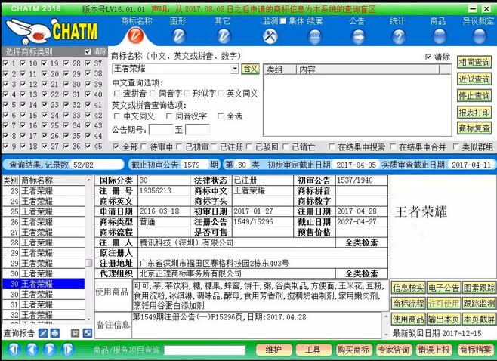Image resolution: width=497 pixels, height=361 pixels.
Task: Click the 相同查询 button
Action: (474, 63)
